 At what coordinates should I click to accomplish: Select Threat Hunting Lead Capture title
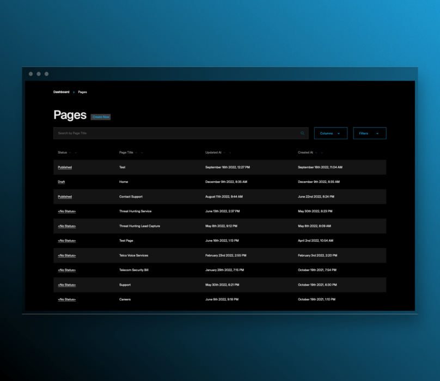139,226
